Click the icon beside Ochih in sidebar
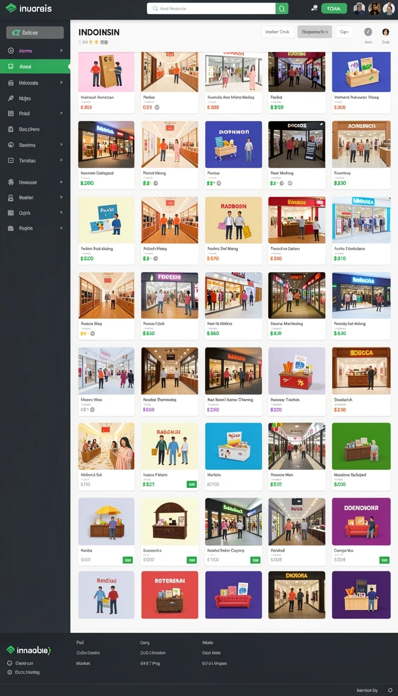Image resolution: width=398 pixels, height=696 pixels. click(x=11, y=213)
